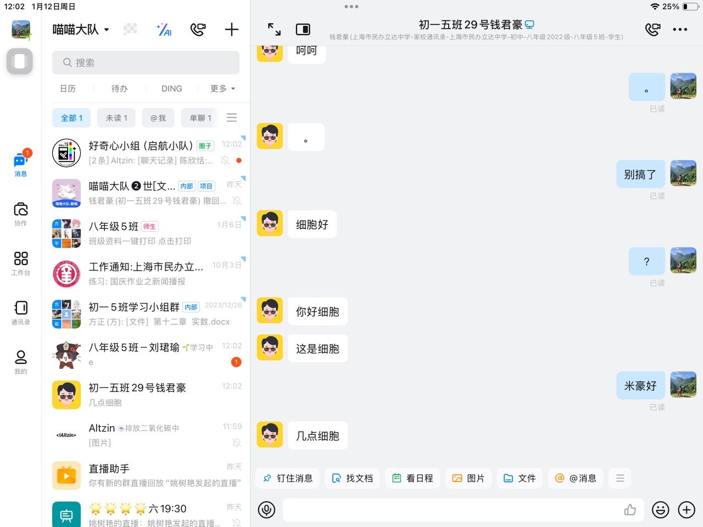The width and height of the screenshot is (703, 527).
Task: Open the 协作 collaboration section in sidebar
Action: (x=21, y=214)
